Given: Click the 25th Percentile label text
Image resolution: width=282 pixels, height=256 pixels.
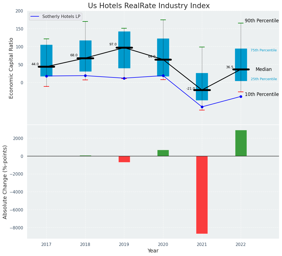Looking at the screenshot, I should (x=264, y=79).
